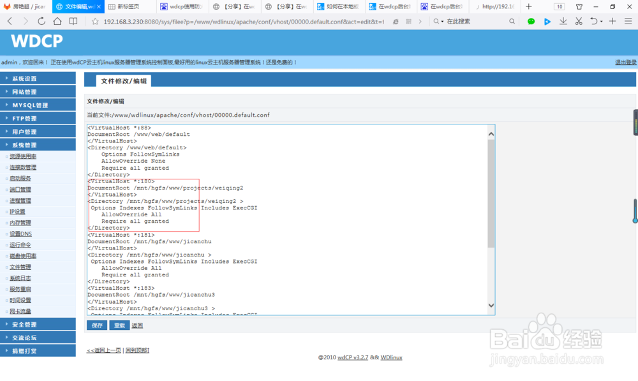Switch to the wdcp使用助 browser tab
This screenshot has width=638, height=381.
[x=181, y=6]
